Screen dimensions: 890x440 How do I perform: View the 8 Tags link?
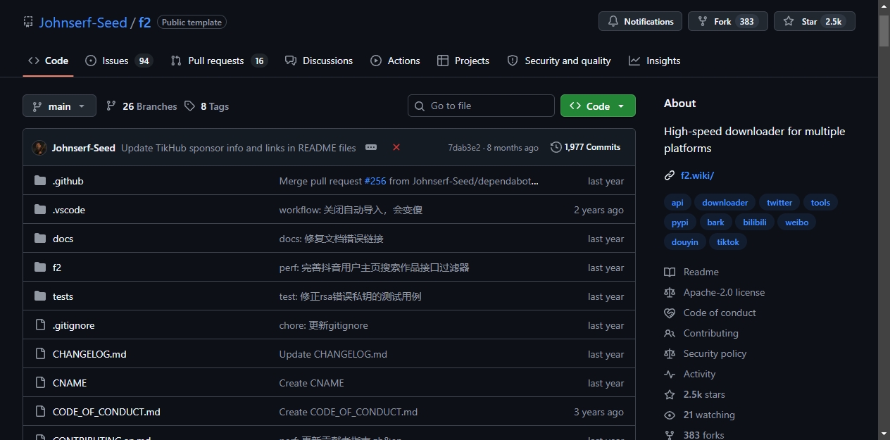207,106
